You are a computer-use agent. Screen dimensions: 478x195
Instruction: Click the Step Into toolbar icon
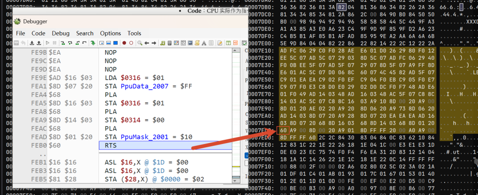[62, 43]
